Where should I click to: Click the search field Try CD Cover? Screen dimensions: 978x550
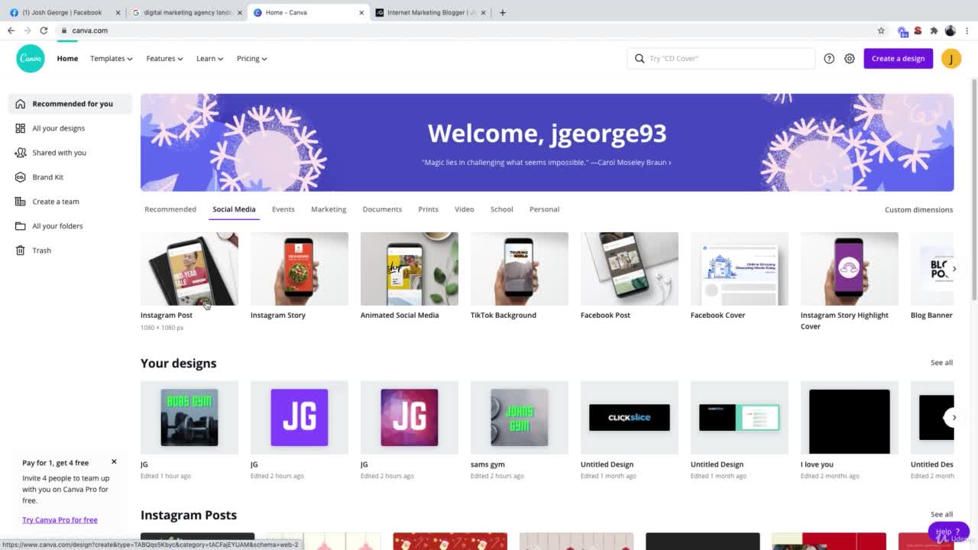click(x=721, y=58)
